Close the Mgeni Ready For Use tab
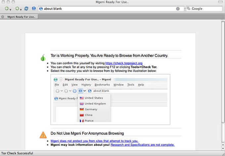 (3, 17)
